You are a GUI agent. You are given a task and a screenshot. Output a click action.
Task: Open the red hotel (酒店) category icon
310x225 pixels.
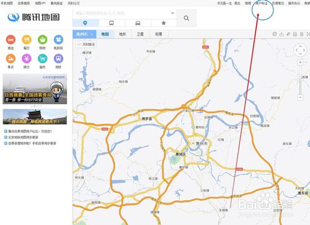(11, 40)
